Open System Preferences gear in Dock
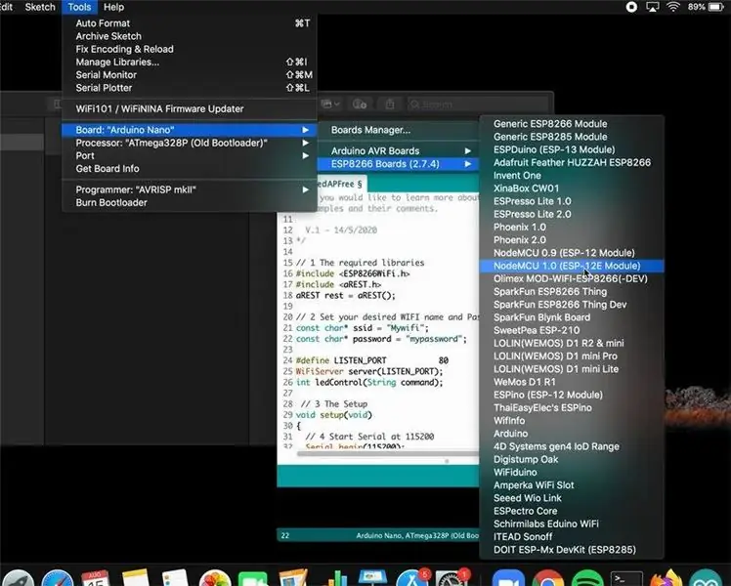This screenshot has height=586, width=731. [451, 577]
